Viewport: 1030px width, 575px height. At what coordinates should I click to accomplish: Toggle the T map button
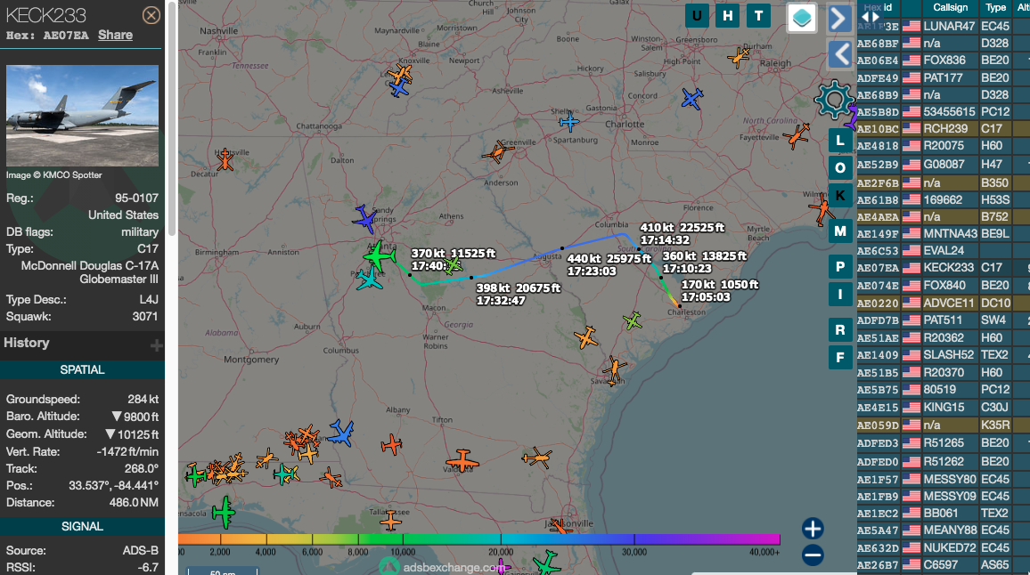coord(759,16)
